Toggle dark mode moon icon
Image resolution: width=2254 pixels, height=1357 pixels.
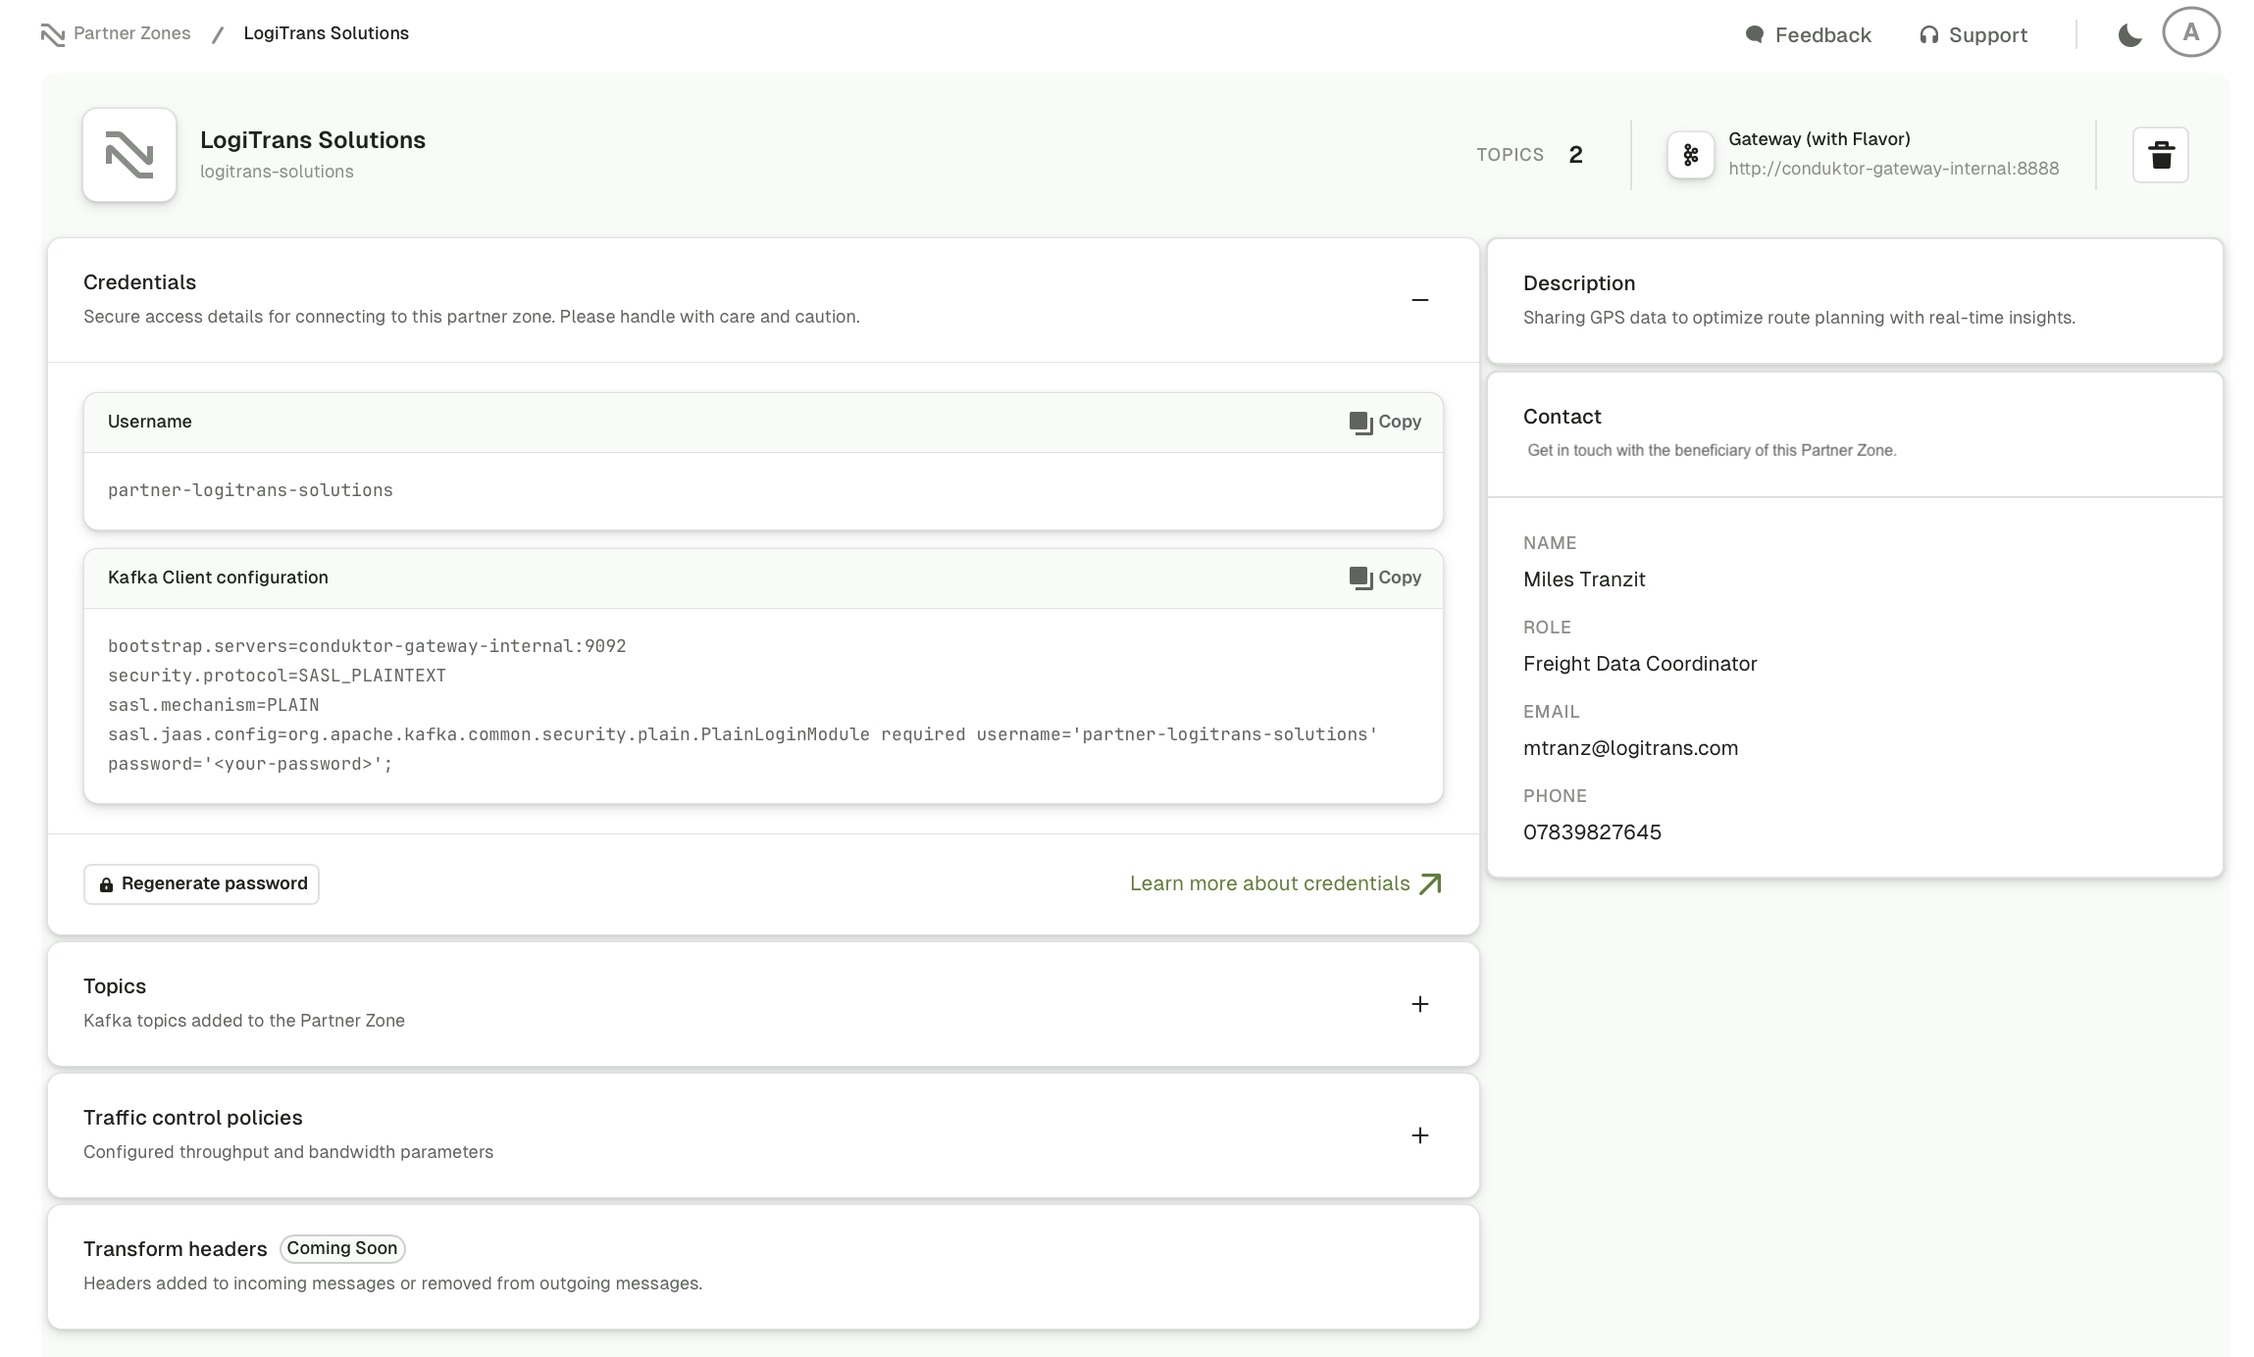[x=2128, y=33]
